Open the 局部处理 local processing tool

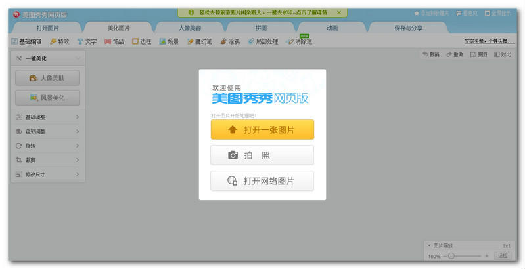263,42
